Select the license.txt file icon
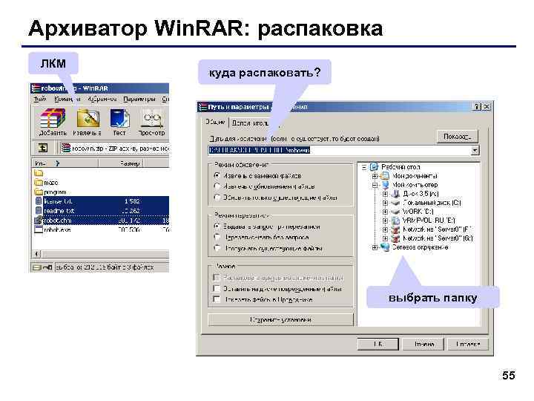 [39, 201]
